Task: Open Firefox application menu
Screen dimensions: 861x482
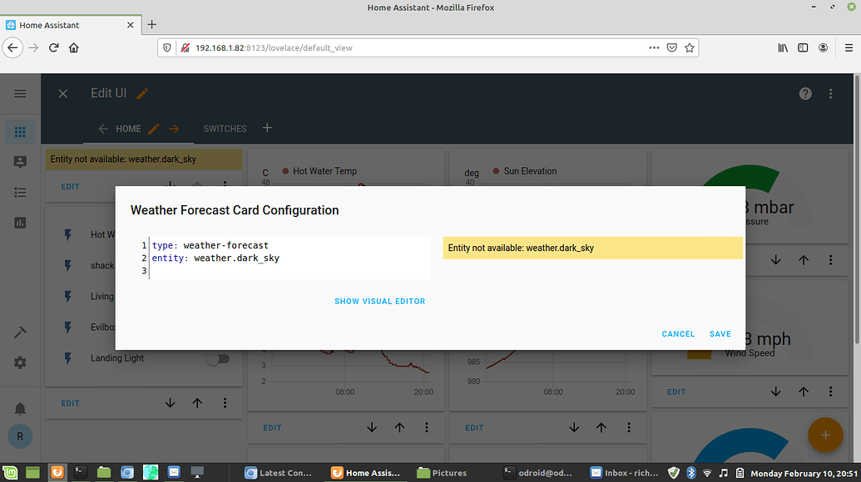Action: click(x=849, y=47)
